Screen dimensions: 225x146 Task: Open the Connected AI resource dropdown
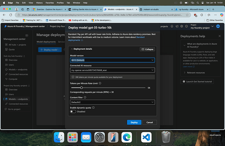coord(113,70)
